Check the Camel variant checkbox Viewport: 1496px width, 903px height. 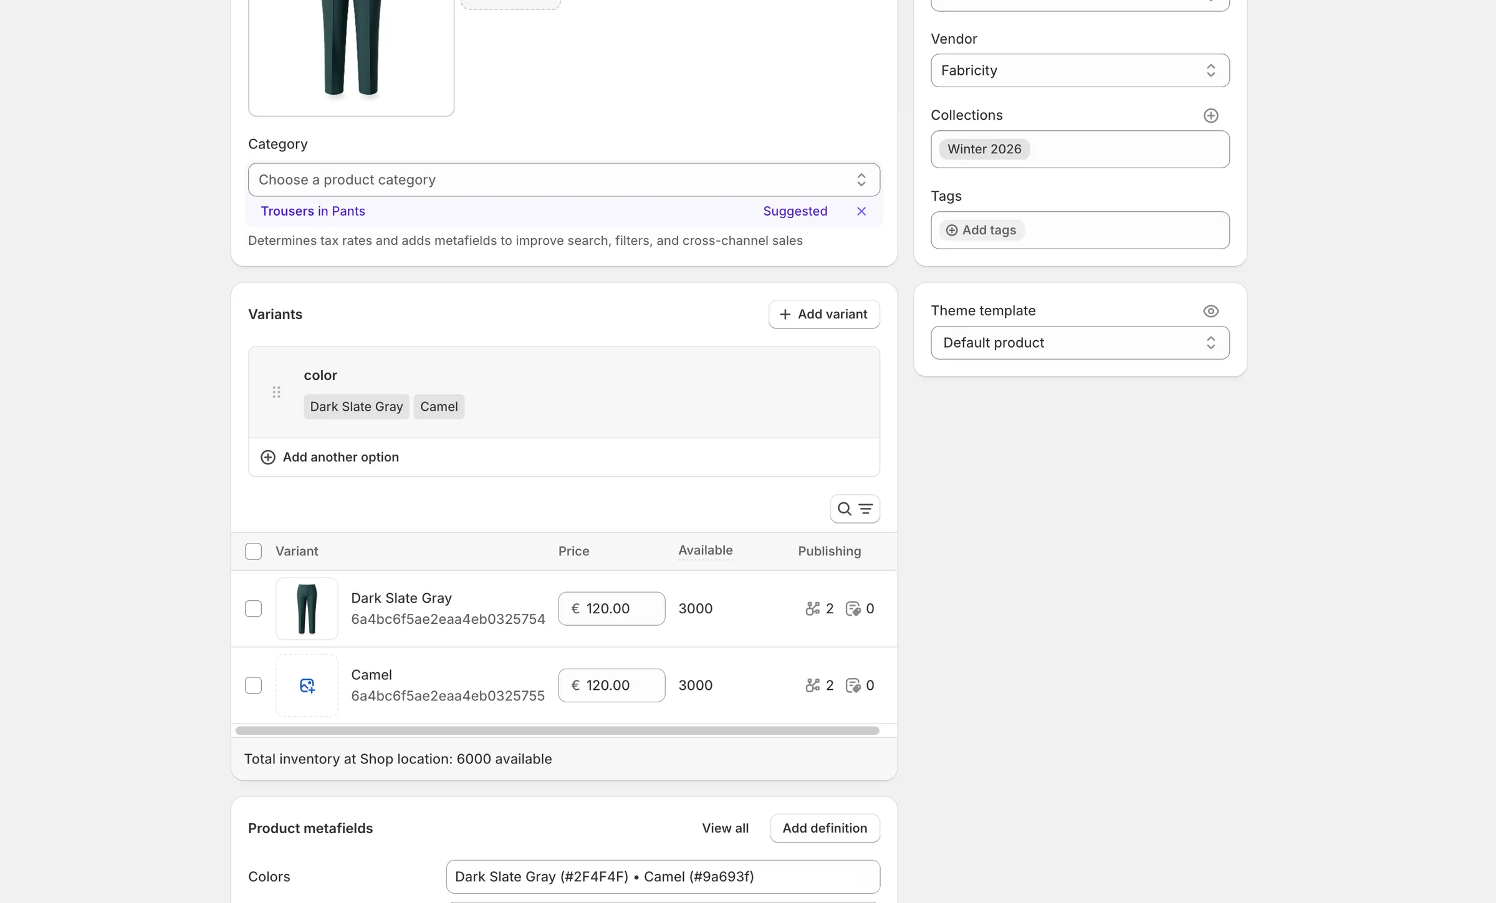(253, 686)
